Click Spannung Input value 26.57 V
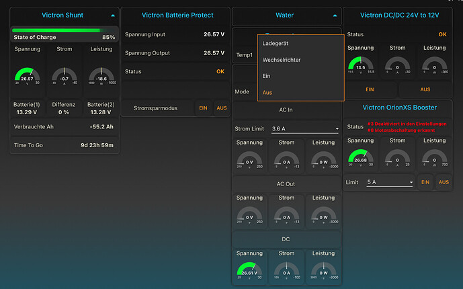This screenshot has height=289, width=463. (214, 34)
